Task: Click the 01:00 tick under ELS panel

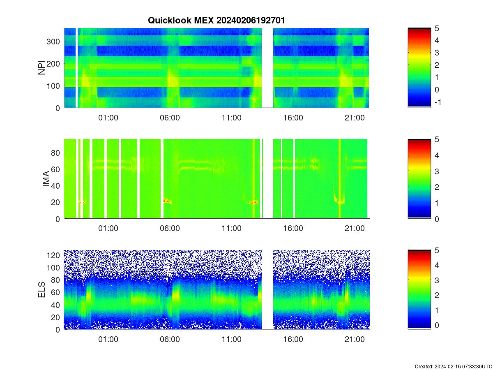Action: pos(108,340)
